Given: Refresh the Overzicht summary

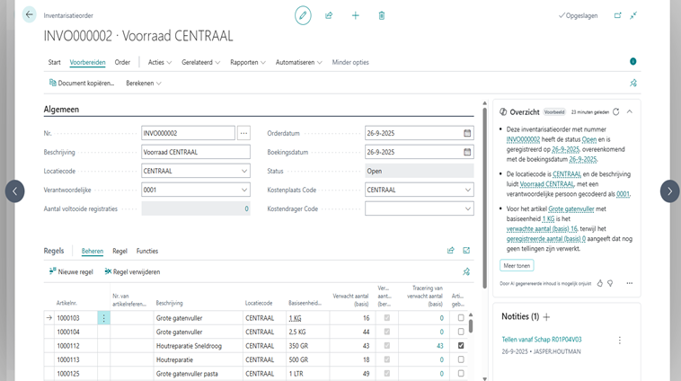Looking at the screenshot, I should pyautogui.click(x=615, y=111).
